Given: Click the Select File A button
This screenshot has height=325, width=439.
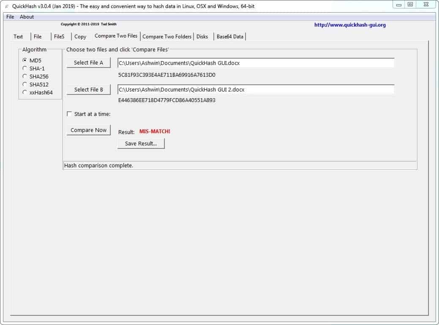Looking at the screenshot, I should coord(88,62).
